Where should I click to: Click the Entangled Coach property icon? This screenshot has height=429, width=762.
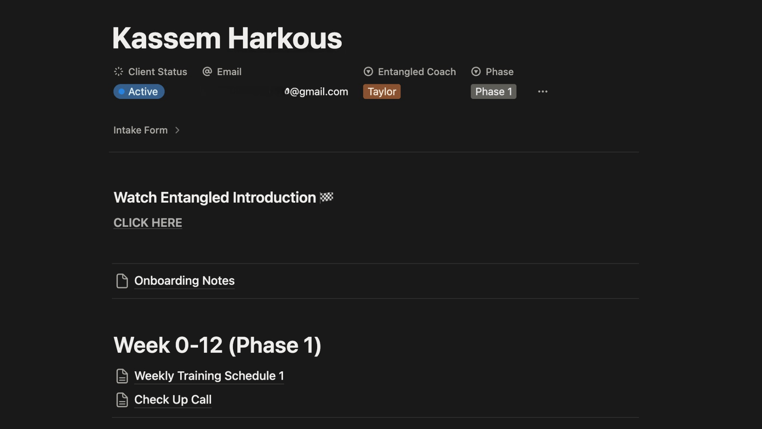click(x=367, y=72)
